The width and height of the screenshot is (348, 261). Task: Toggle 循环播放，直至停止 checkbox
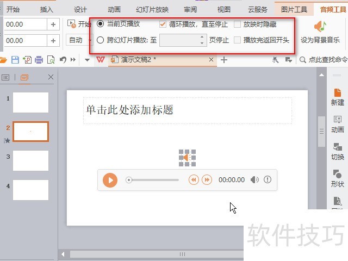coord(163,24)
